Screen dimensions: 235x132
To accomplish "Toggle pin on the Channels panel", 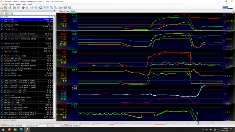I will 54,11.
